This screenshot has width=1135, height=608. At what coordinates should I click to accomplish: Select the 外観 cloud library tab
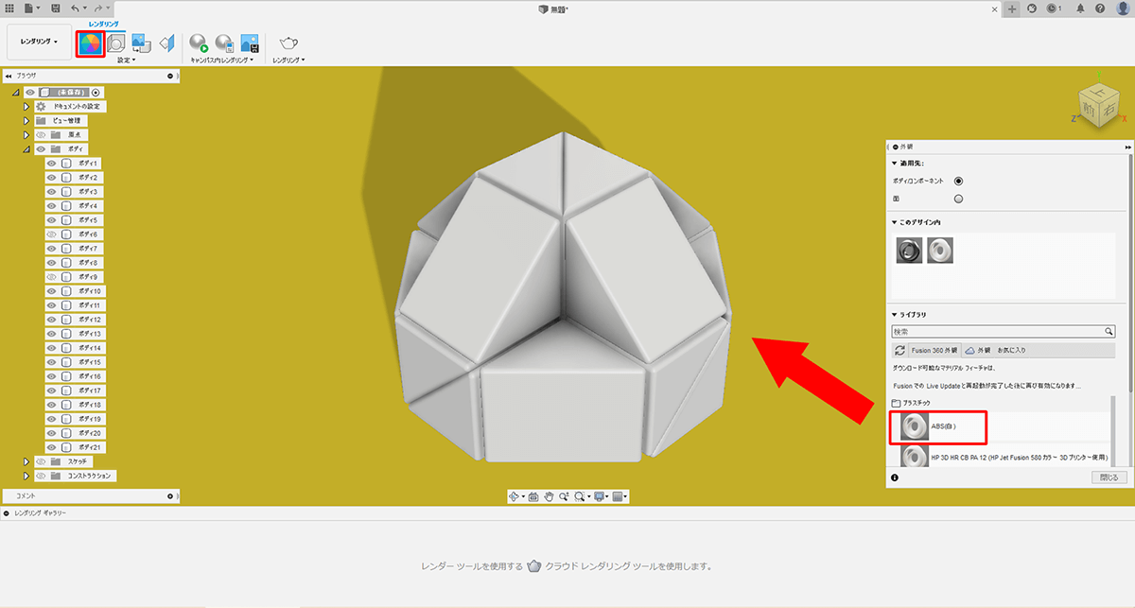(978, 350)
